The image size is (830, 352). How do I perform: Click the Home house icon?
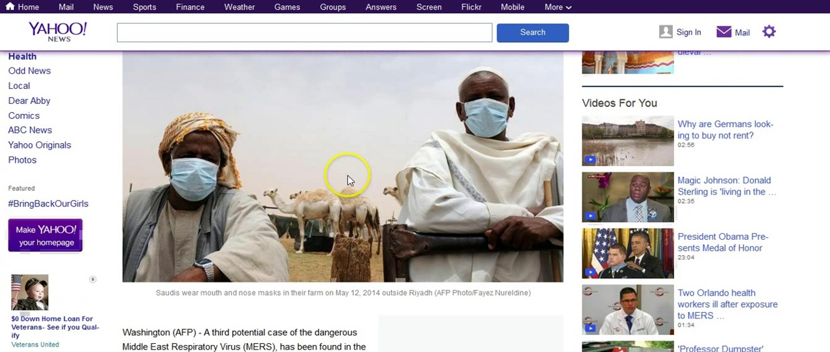[10, 6]
